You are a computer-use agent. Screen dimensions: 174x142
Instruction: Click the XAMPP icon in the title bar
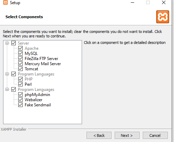[x=5, y=2]
